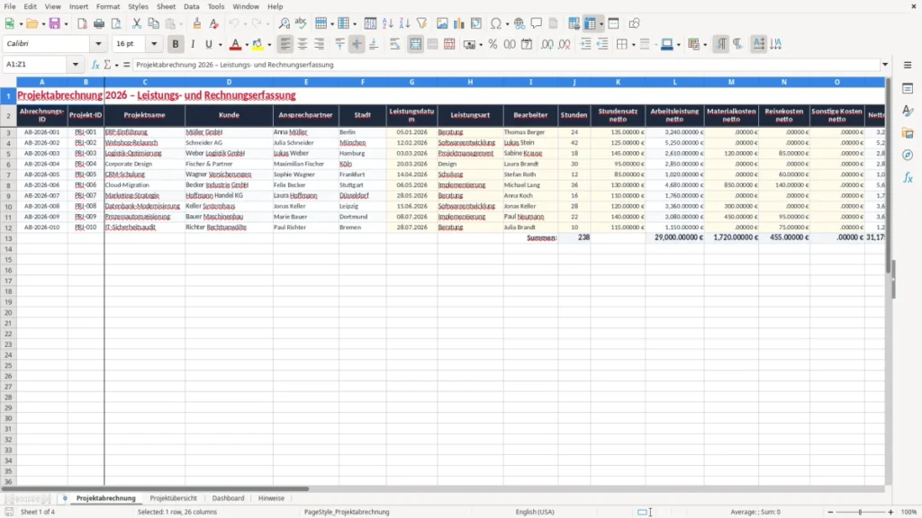
Task: Click the zoom out minus button
Action: [830, 512]
